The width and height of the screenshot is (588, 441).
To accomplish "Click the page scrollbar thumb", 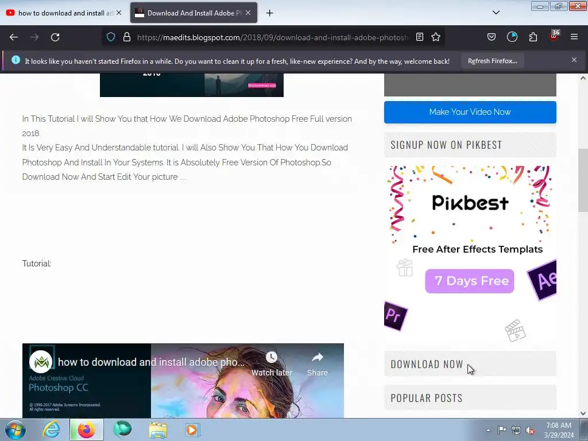I will click(583, 180).
